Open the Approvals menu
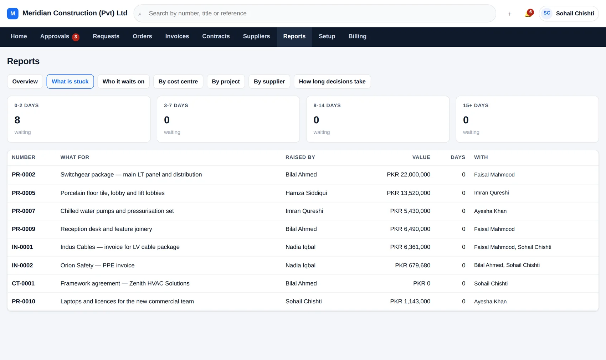The width and height of the screenshot is (606, 360). [60, 36]
